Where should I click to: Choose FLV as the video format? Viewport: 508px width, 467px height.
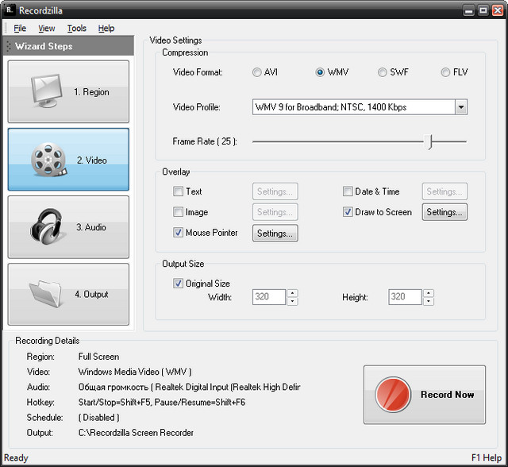445,72
